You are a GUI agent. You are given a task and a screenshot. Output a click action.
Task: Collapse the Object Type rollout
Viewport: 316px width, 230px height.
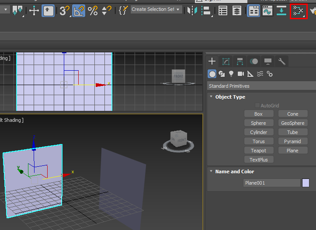pyautogui.click(x=230, y=97)
